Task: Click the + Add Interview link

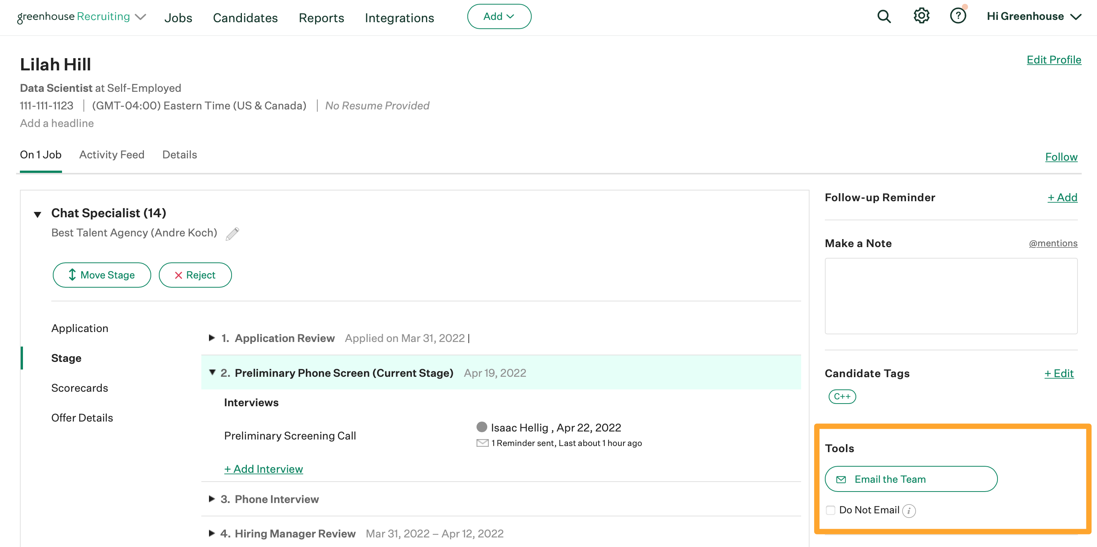Action: pos(264,469)
